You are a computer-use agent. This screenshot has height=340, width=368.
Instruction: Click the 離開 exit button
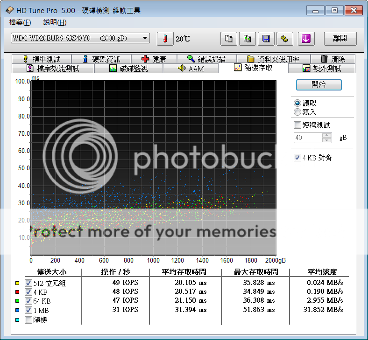340,39
